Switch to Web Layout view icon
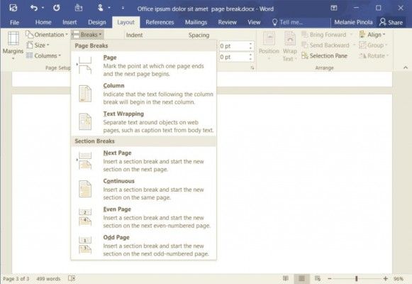412x284 pixels. click(318, 278)
